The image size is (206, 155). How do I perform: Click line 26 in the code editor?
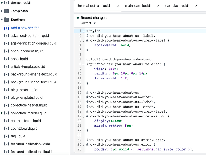pos(139,150)
